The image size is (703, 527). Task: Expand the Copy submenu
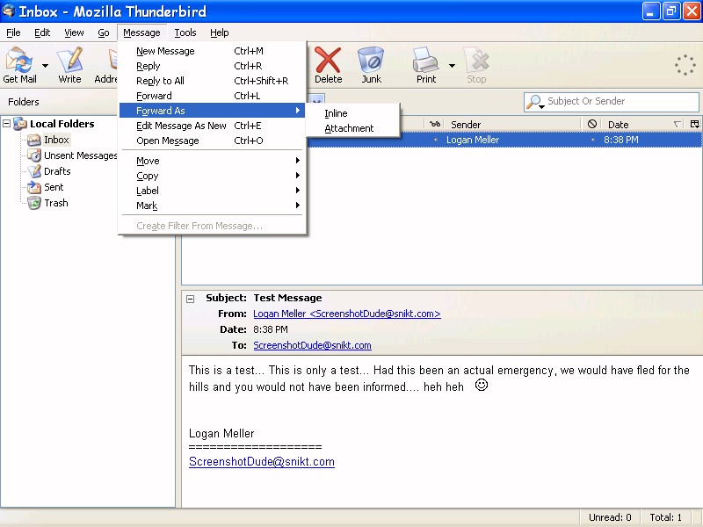[x=212, y=176]
